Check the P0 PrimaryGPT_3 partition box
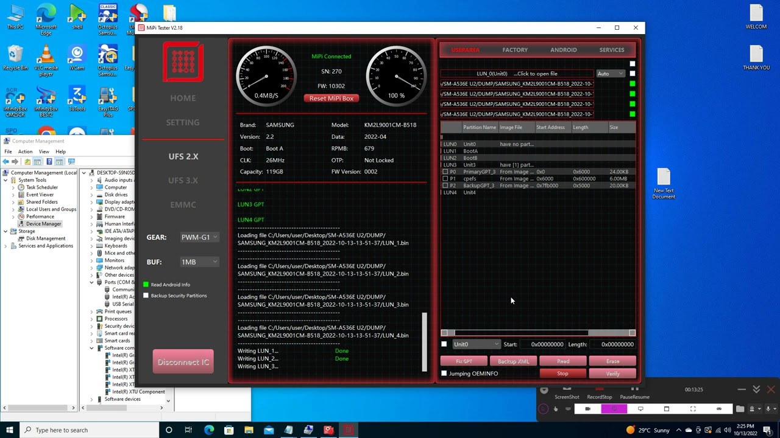Image resolution: width=780 pixels, height=438 pixels. pos(445,172)
